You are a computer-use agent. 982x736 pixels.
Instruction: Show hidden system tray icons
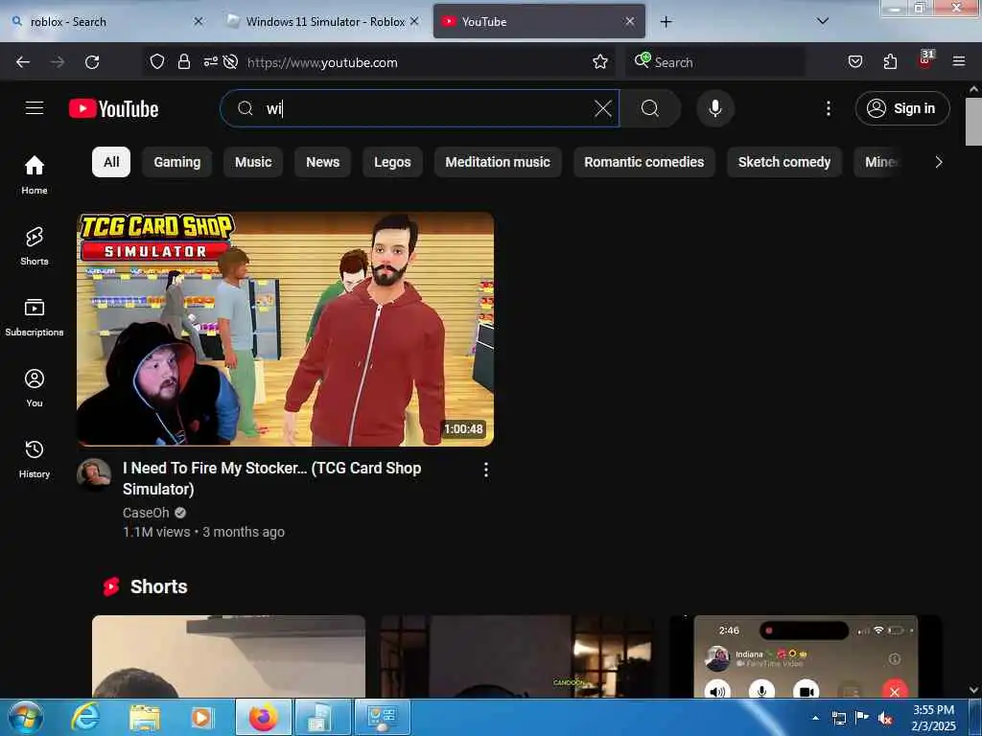click(x=815, y=718)
